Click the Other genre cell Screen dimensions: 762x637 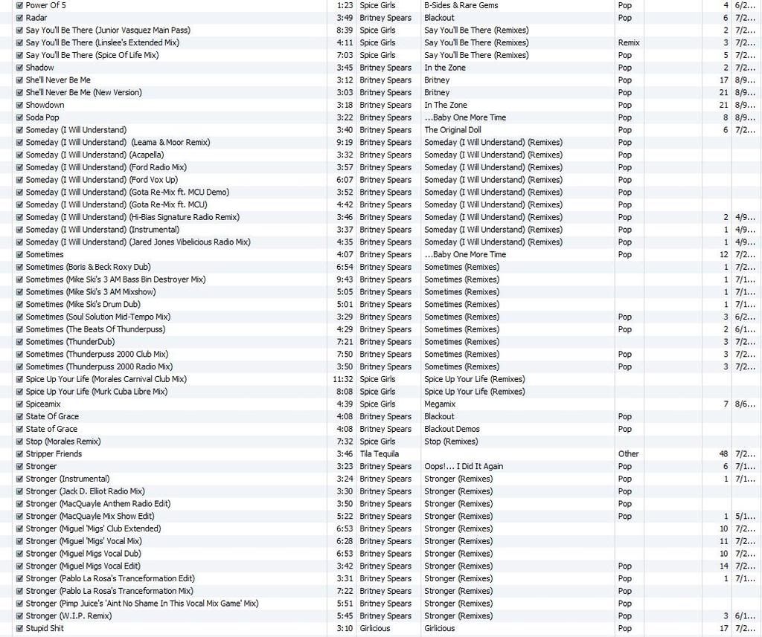pyautogui.click(x=628, y=454)
